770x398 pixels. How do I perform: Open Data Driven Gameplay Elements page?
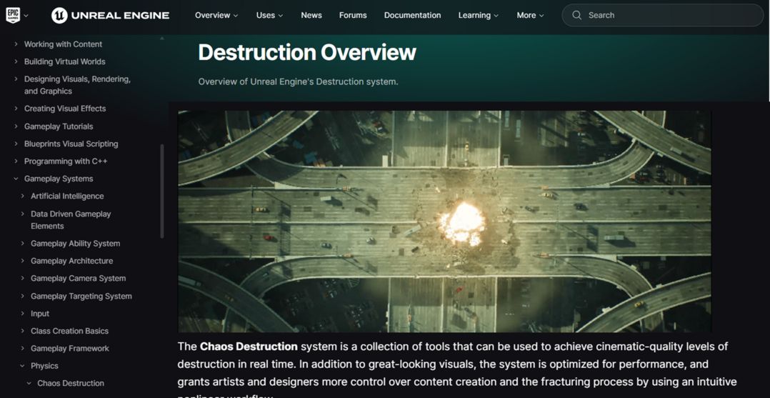point(71,219)
